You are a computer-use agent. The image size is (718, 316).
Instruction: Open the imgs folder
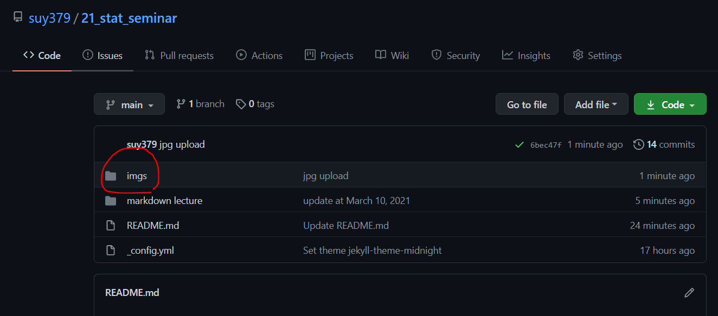(137, 176)
